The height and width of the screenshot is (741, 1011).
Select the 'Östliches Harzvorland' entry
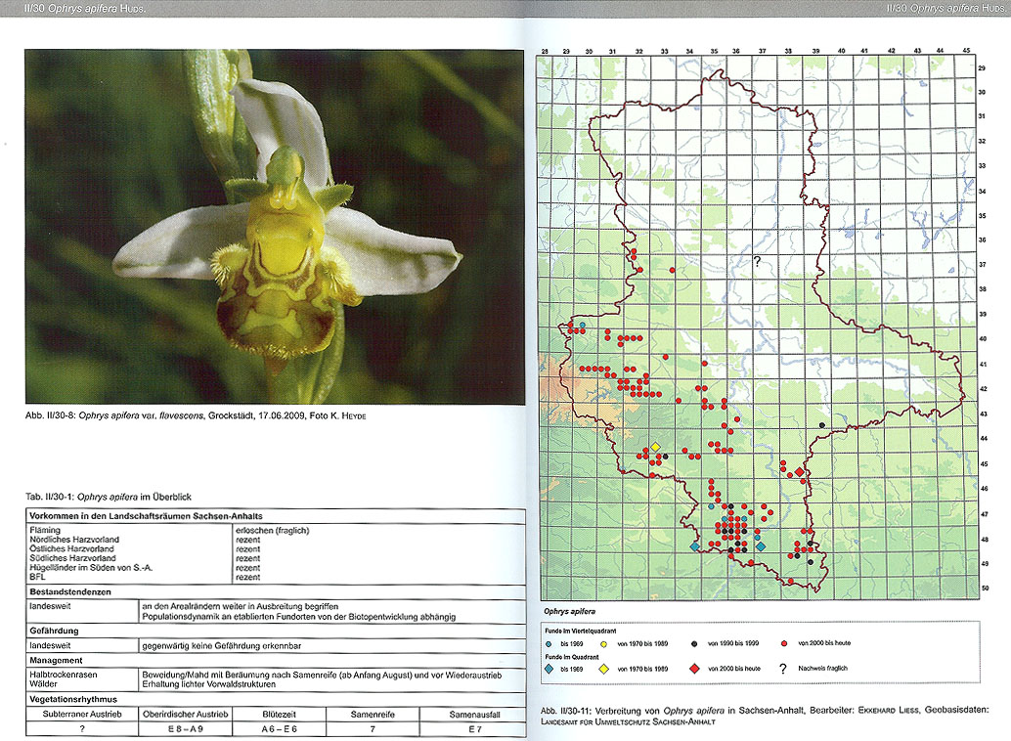(71, 548)
